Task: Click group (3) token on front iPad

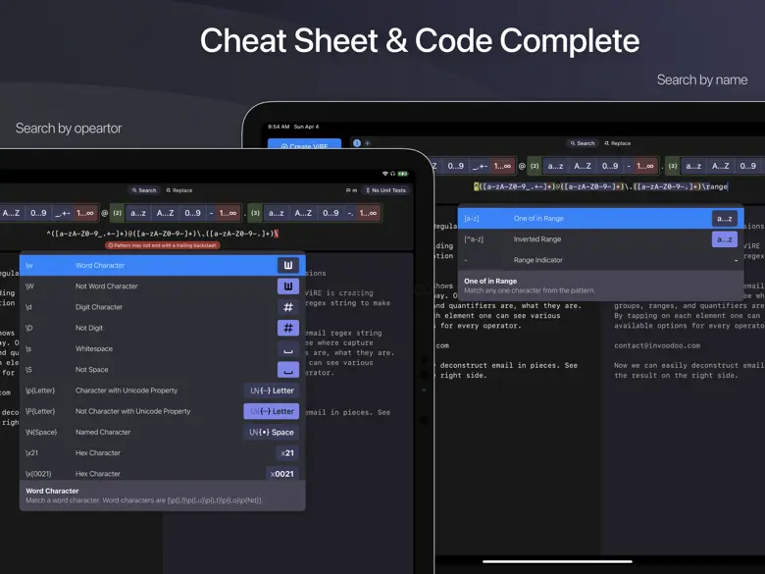Action: [255, 213]
